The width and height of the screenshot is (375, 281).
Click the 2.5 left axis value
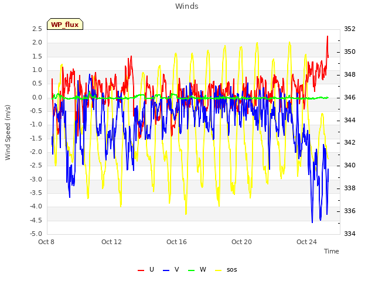coord(37,29)
